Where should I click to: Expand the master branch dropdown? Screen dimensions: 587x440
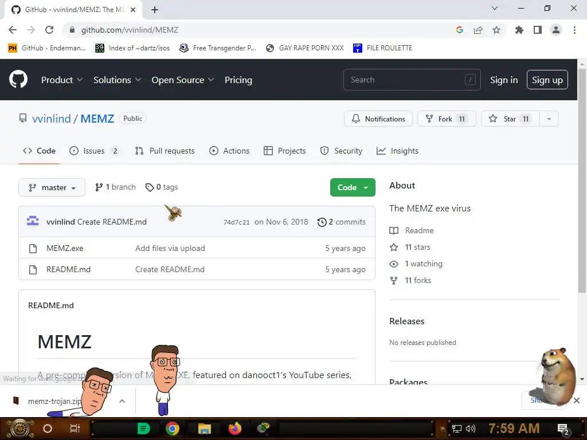(52, 187)
